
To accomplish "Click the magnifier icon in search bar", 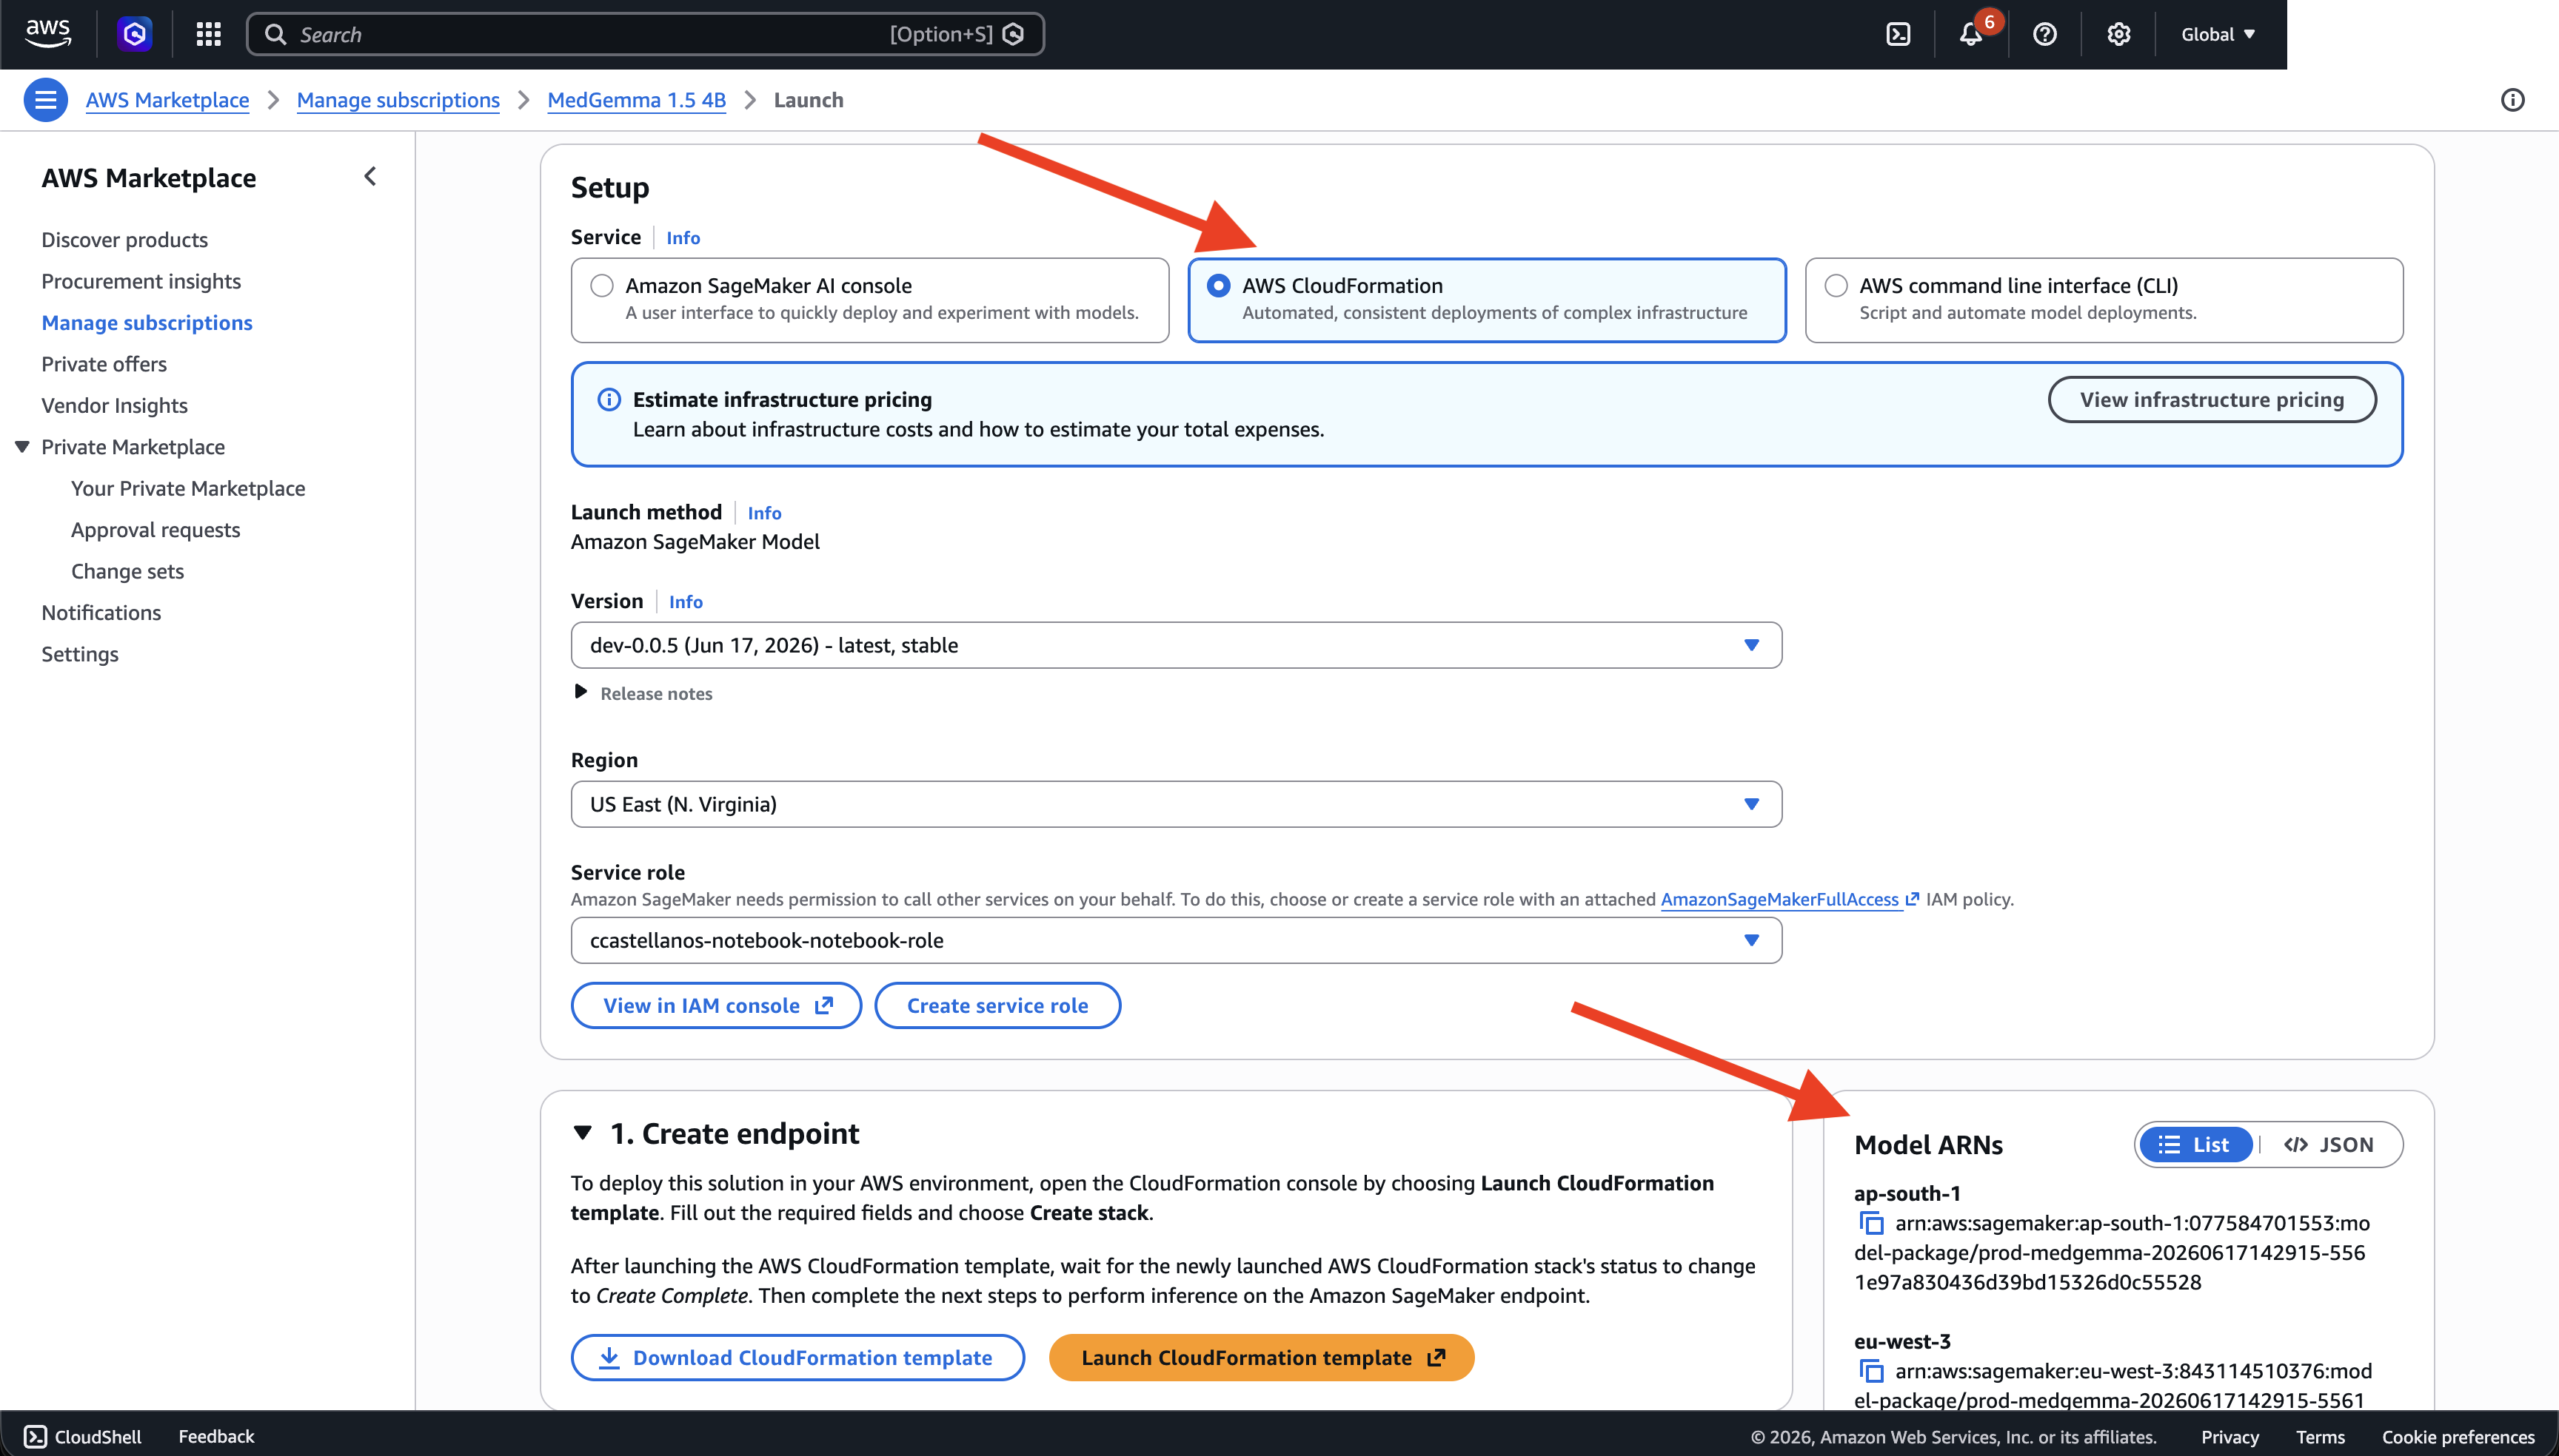I will (275, 34).
